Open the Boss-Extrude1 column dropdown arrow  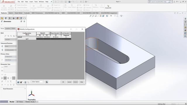[60, 33]
